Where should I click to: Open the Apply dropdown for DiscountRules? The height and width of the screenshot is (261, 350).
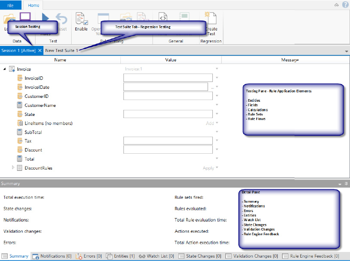(217, 168)
